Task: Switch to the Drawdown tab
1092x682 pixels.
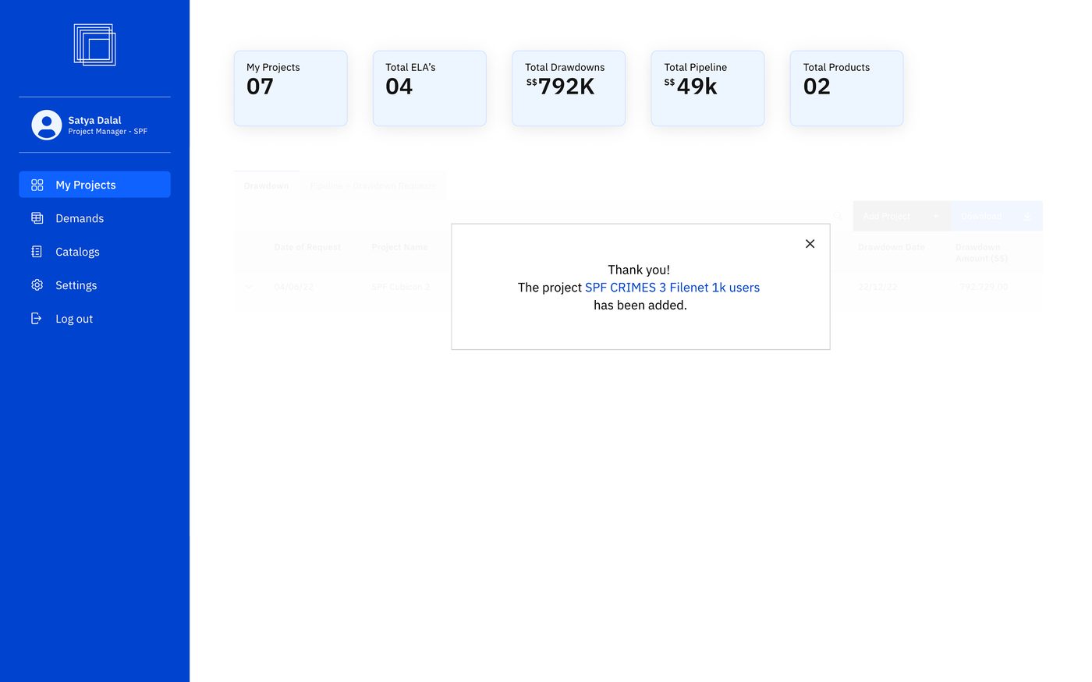Action: pos(266,186)
